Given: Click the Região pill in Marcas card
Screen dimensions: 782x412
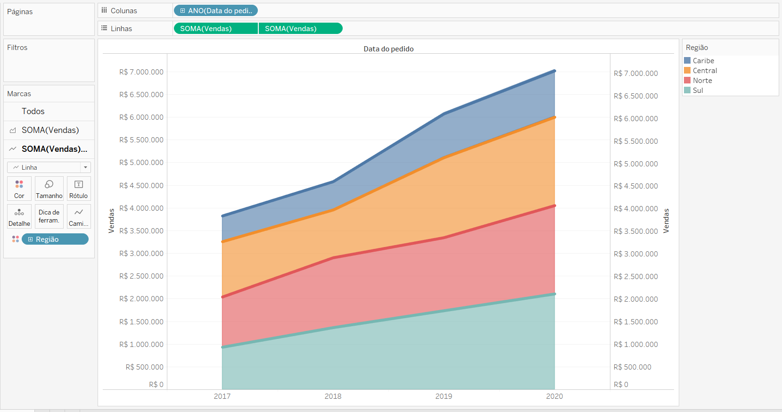Looking at the screenshot, I should click(x=55, y=239).
